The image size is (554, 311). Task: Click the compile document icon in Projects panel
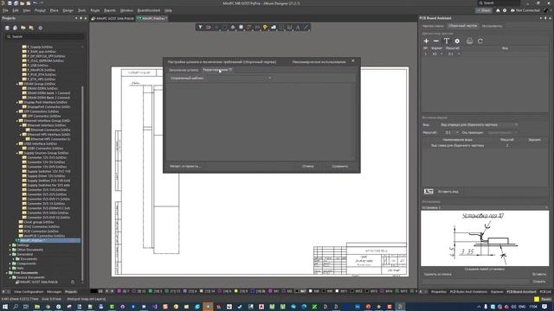(x=16, y=28)
